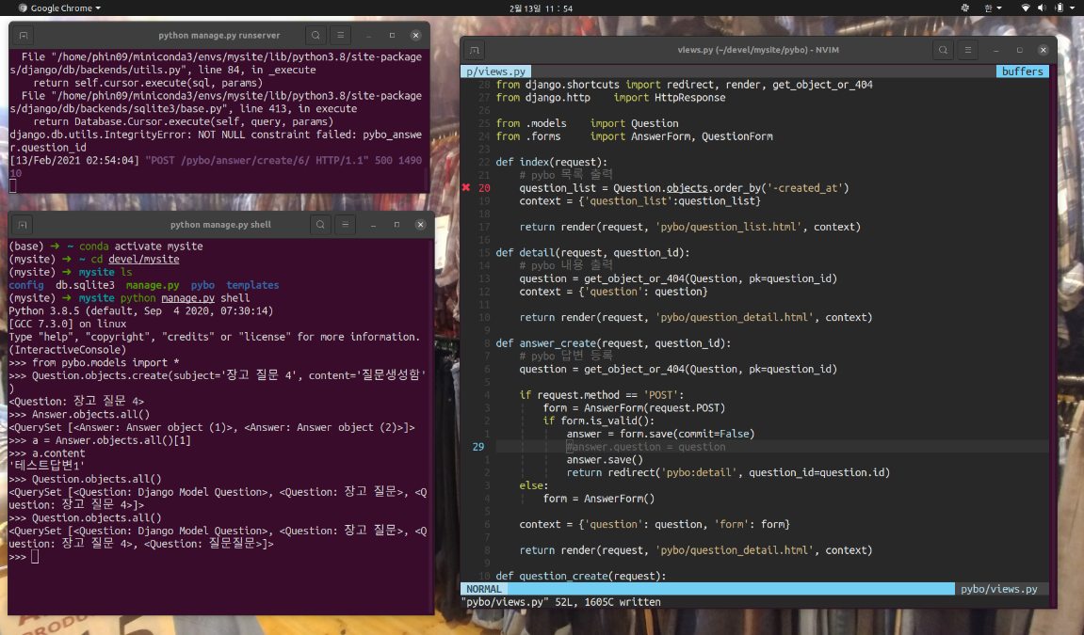Click the underlined manage.py in shell command

click(188, 297)
